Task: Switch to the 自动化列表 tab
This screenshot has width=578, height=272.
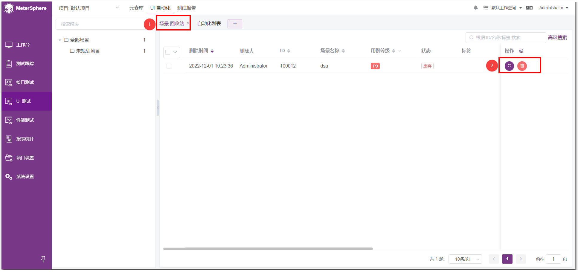Action: pos(209,24)
